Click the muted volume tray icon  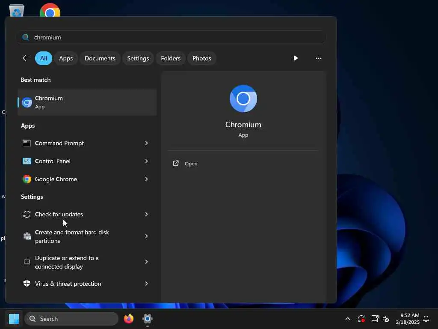tap(386, 319)
